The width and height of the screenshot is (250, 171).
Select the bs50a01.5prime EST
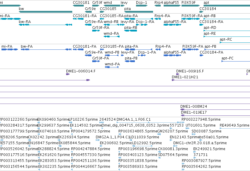201,140
